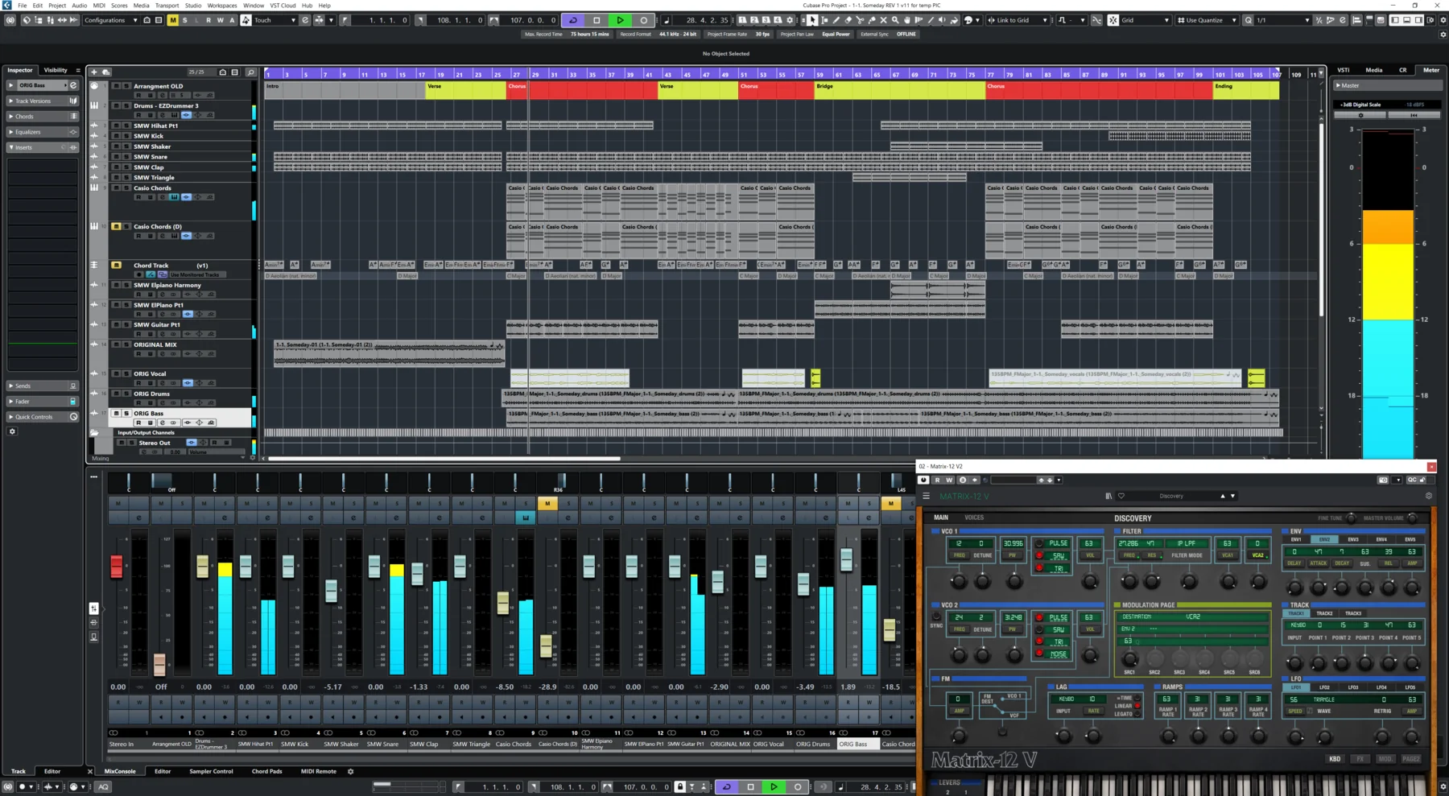Expand the Sends section in Inspector
This screenshot has height=796, width=1449.
click(x=42, y=386)
